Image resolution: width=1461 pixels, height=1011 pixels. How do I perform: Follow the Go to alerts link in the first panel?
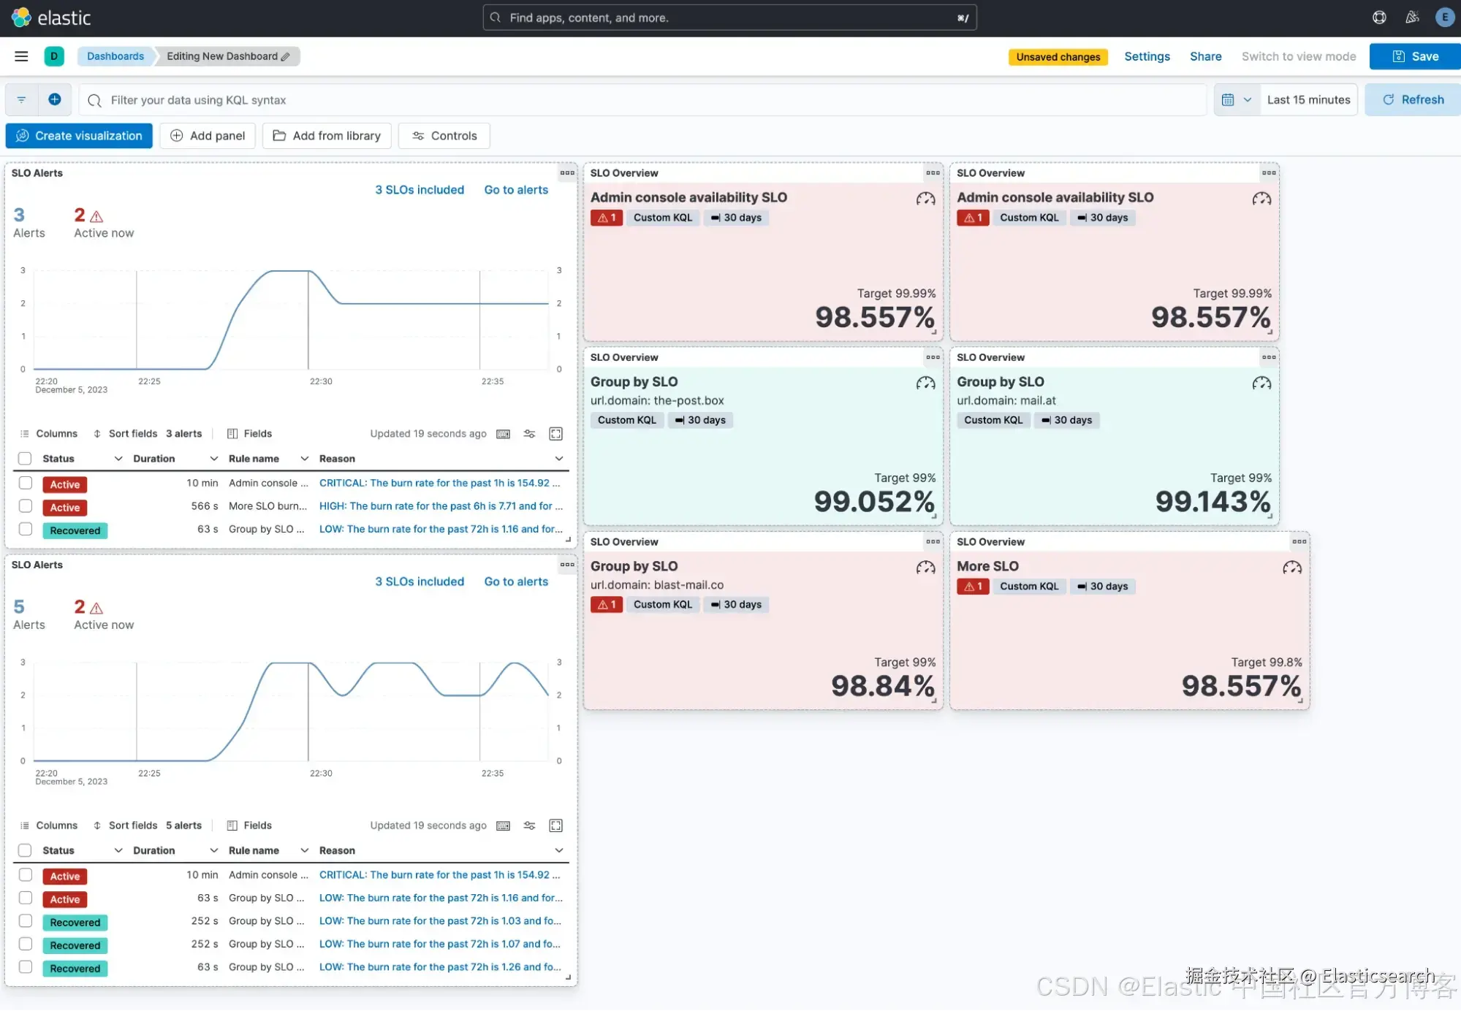[516, 190]
